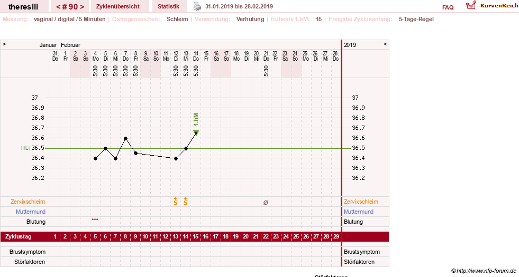Screen dimensions: 519x277
Task: Open cycle number 90 tab
Action: (x=70, y=7)
